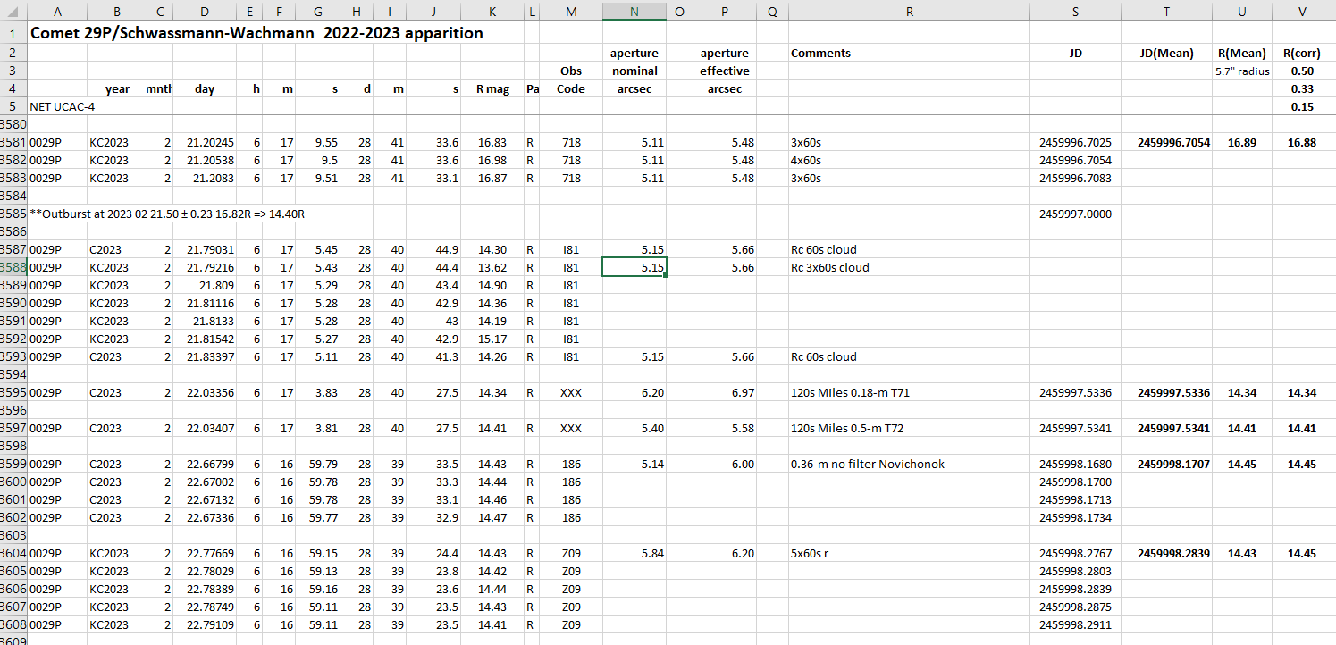Select column header S
1336x645 pixels.
point(1075,11)
